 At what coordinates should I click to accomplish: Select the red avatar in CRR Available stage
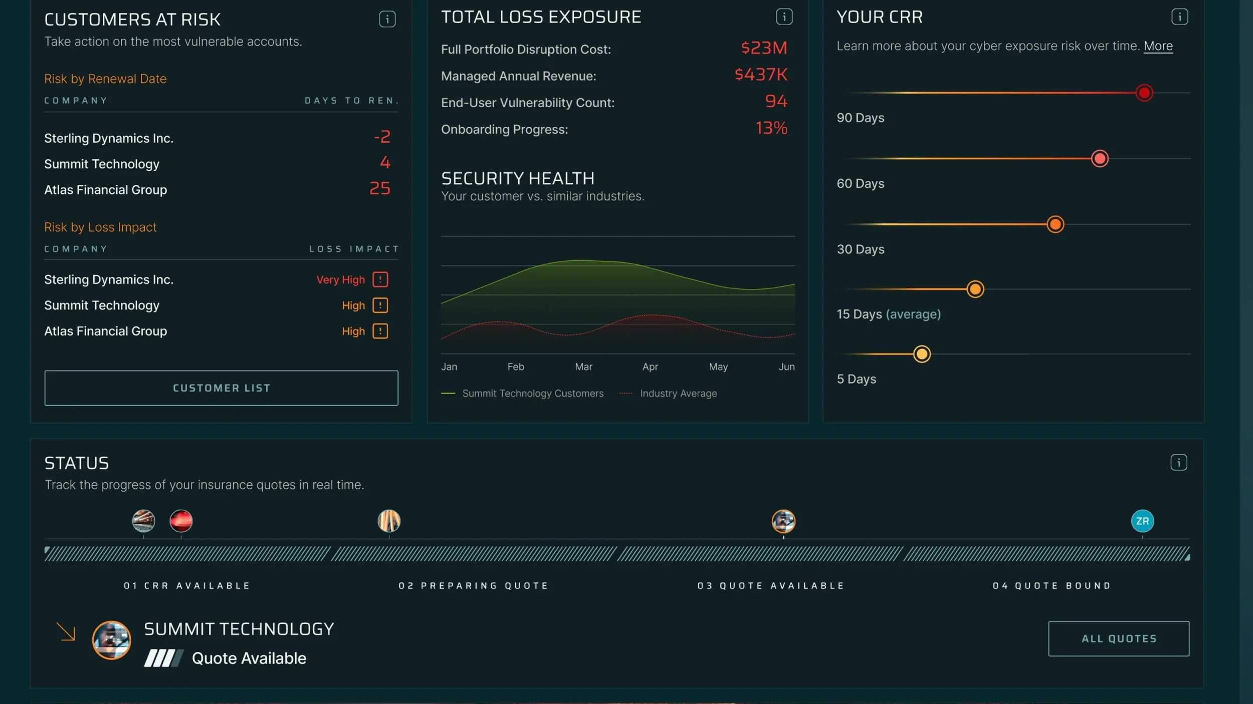181,521
